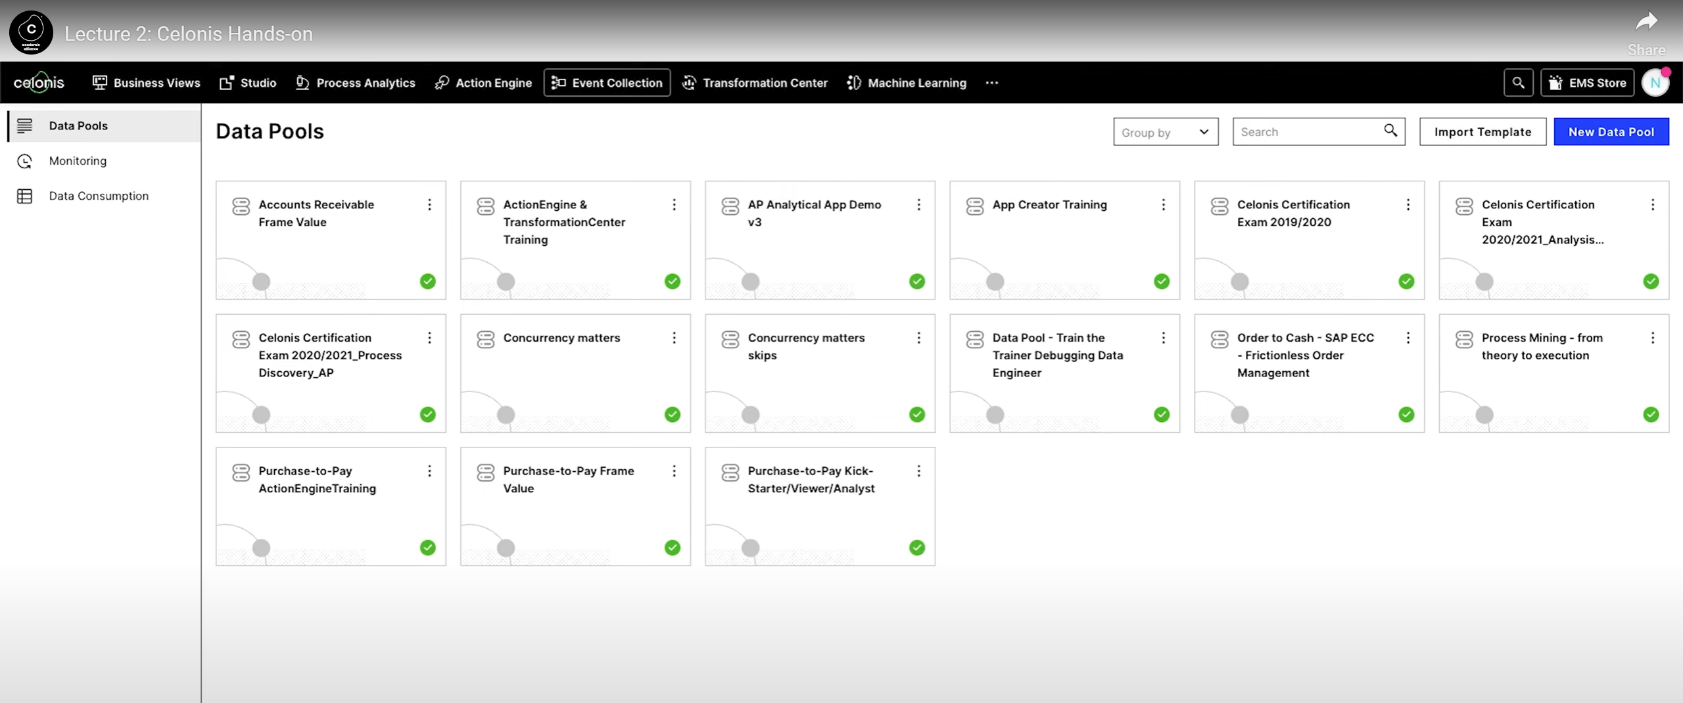This screenshot has height=703, width=1683.
Task: Go to the Studio section
Action: coord(248,83)
